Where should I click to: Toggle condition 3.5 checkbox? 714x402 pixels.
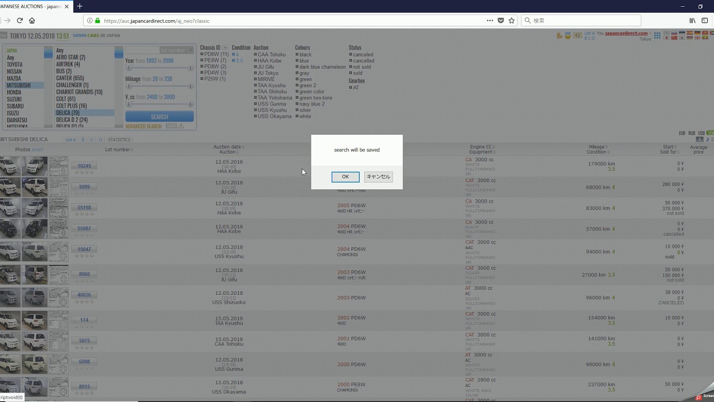pyautogui.click(x=233, y=60)
